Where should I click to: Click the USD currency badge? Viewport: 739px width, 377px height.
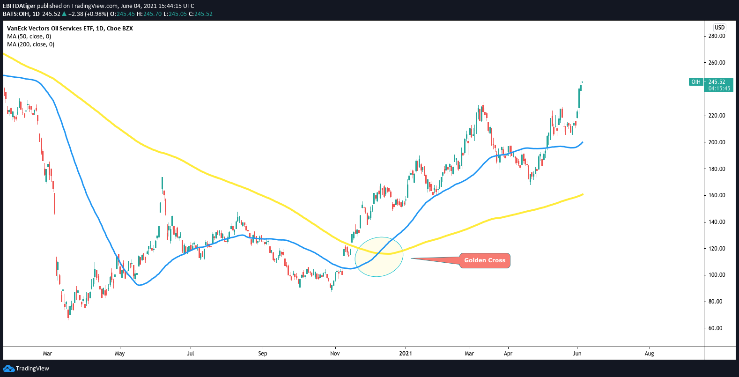pyautogui.click(x=719, y=28)
